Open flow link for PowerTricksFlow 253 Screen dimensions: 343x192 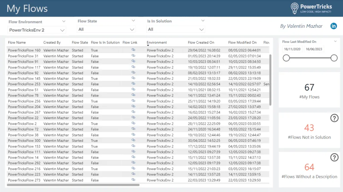133,84
